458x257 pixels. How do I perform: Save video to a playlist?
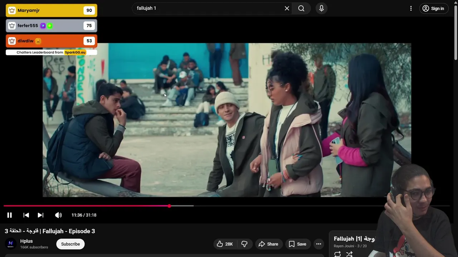tap(298, 244)
